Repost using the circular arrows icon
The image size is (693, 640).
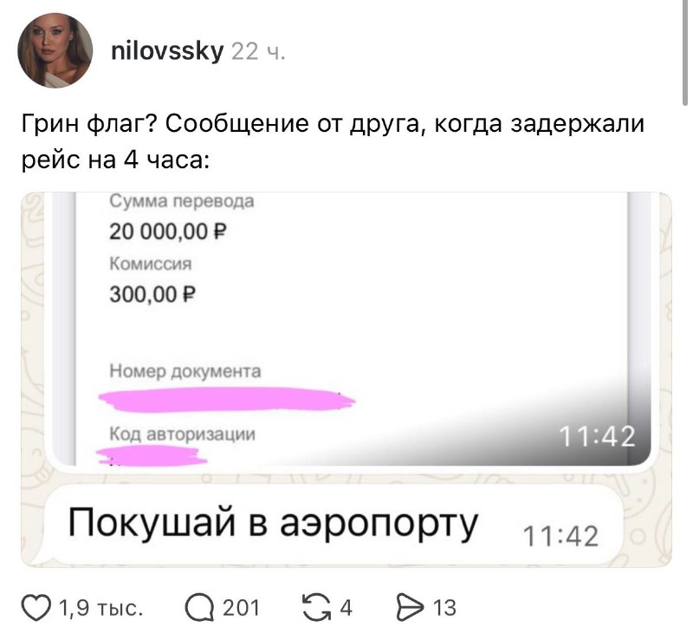click(x=316, y=608)
